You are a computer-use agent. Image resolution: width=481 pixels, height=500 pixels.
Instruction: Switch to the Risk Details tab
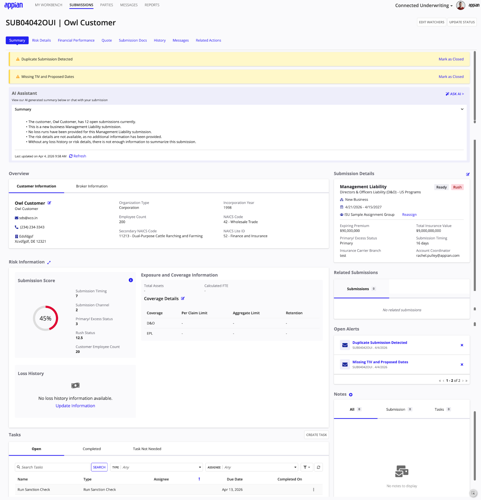41,40
